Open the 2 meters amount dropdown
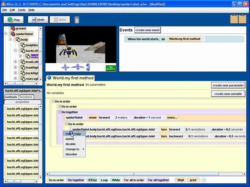The height and width of the screenshot is (187, 250). pyautogui.click(x=130, y=117)
